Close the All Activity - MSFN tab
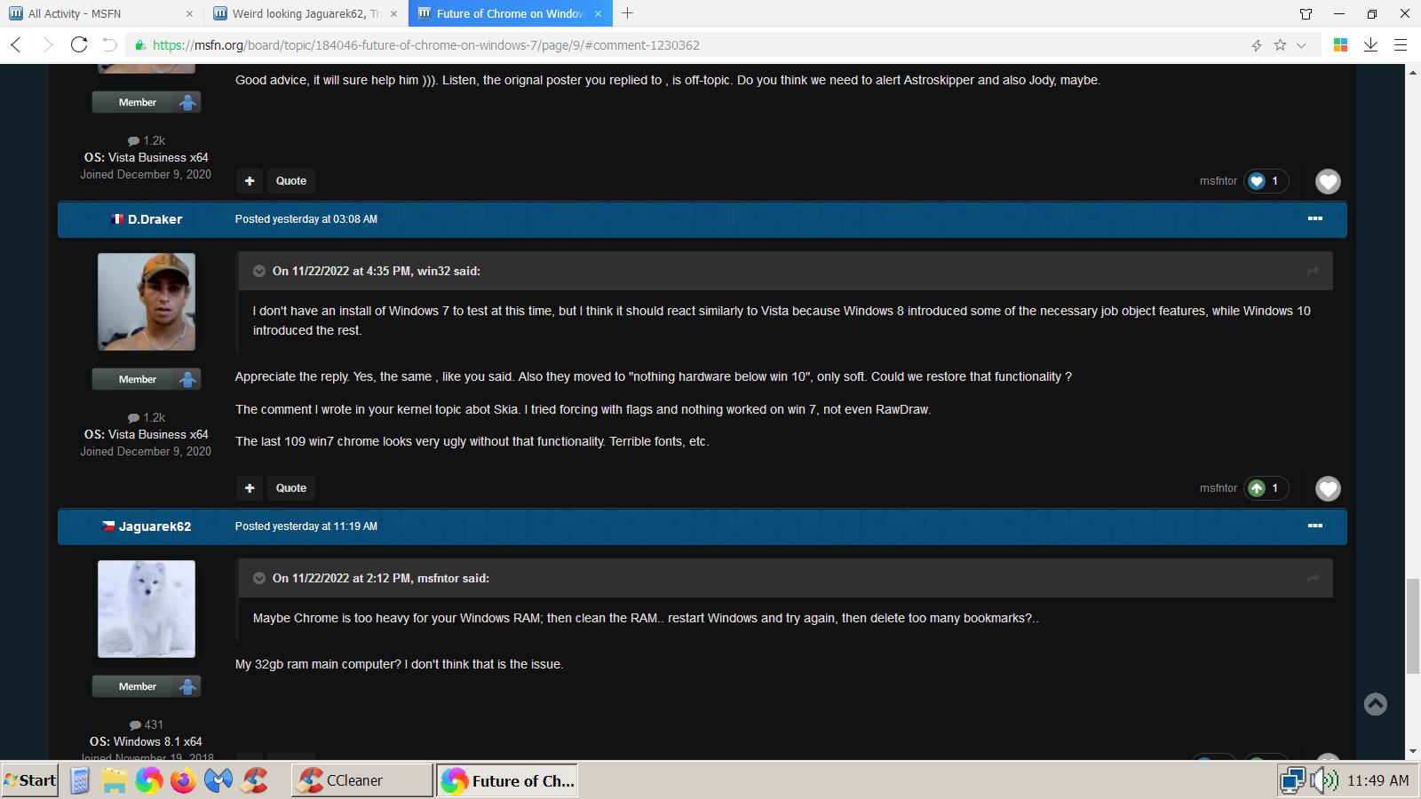Image resolution: width=1421 pixels, height=799 pixels. tap(189, 13)
